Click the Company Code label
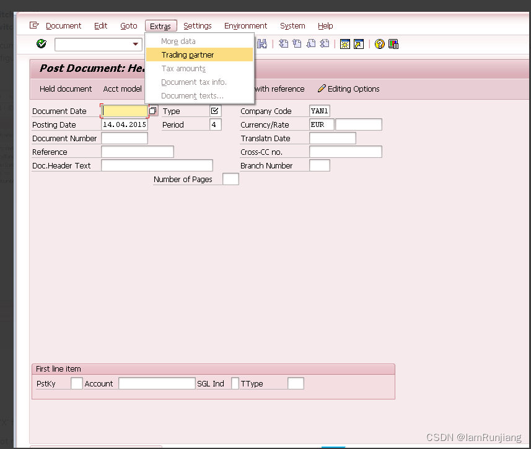 coord(266,111)
